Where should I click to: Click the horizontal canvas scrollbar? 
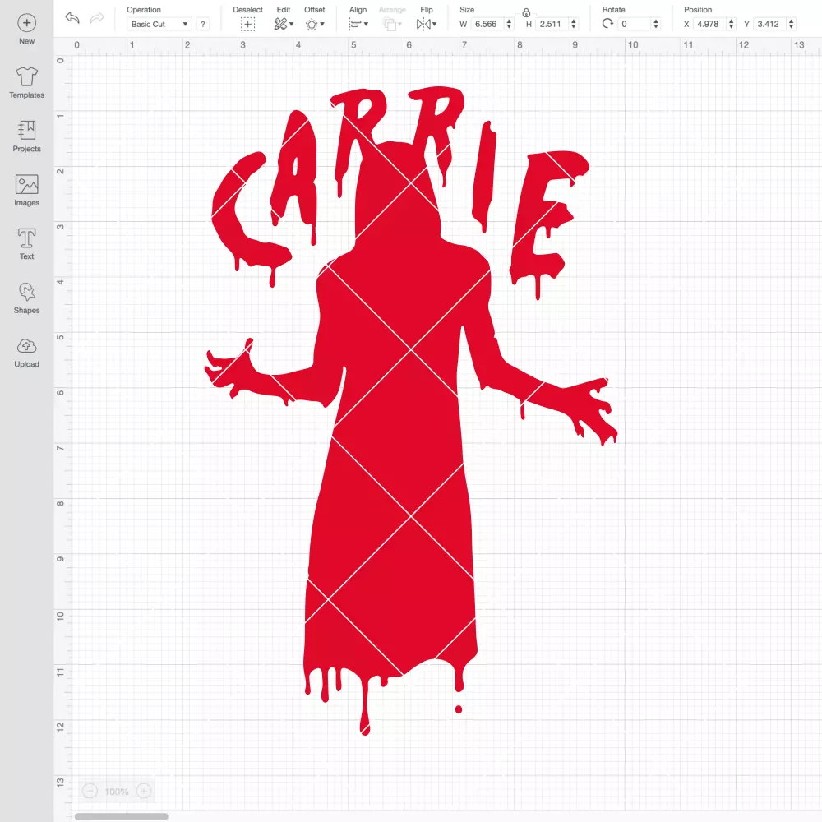[x=121, y=816]
